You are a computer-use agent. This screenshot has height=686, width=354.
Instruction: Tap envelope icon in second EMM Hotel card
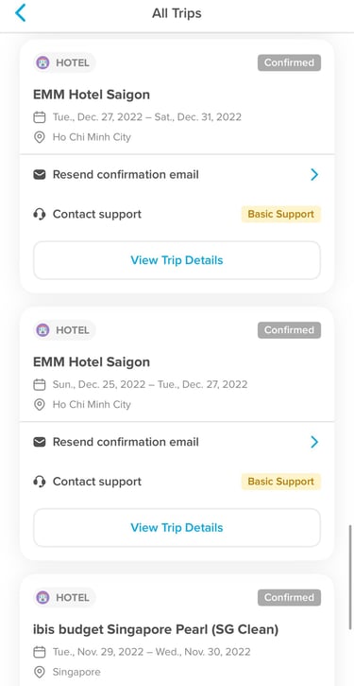point(40,442)
